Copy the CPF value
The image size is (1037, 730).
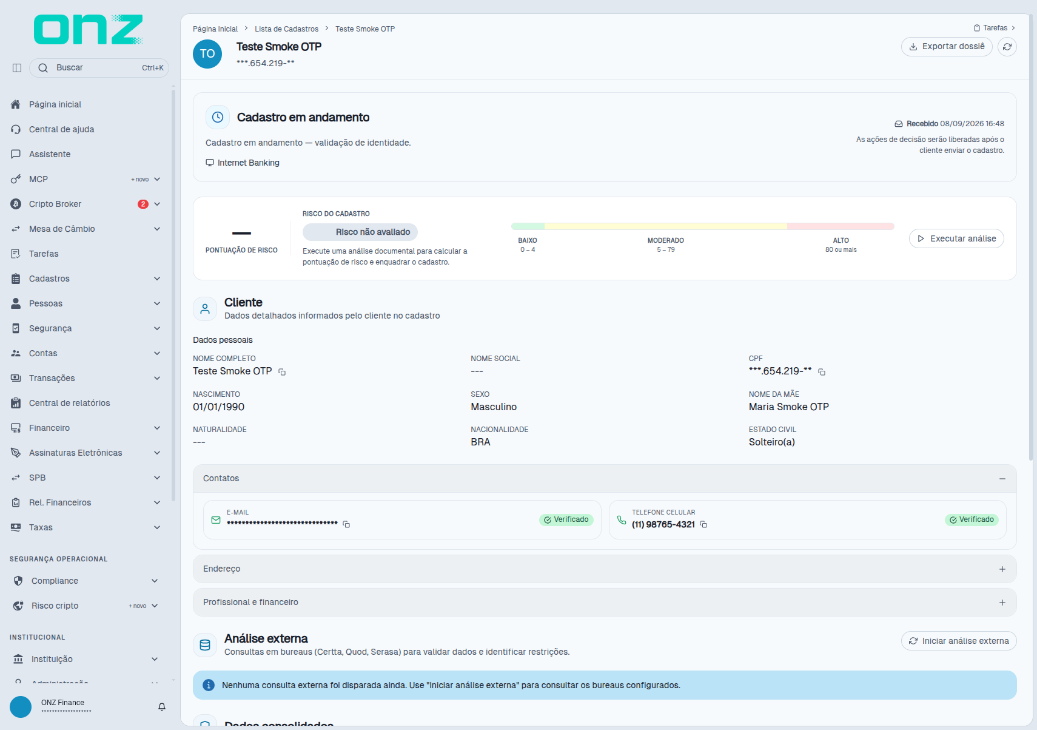coord(822,372)
